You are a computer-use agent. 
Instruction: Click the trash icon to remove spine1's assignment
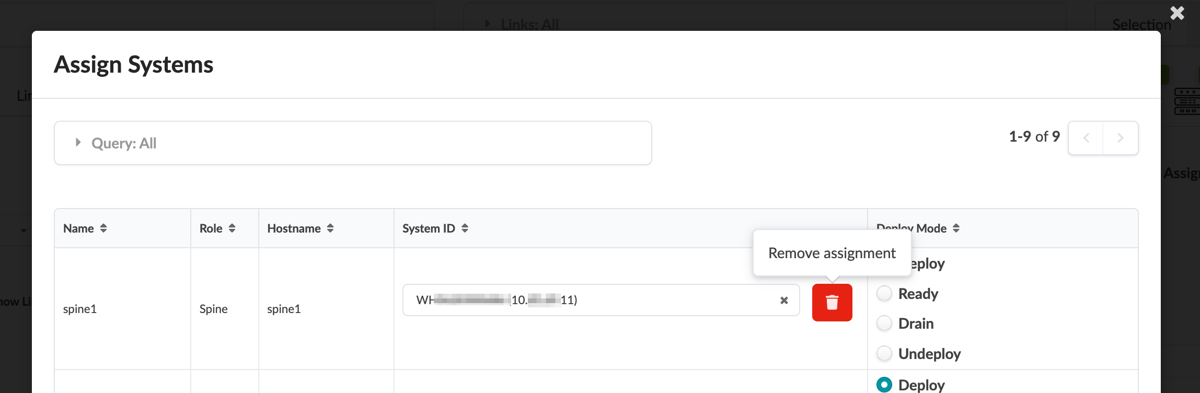tap(832, 303)
